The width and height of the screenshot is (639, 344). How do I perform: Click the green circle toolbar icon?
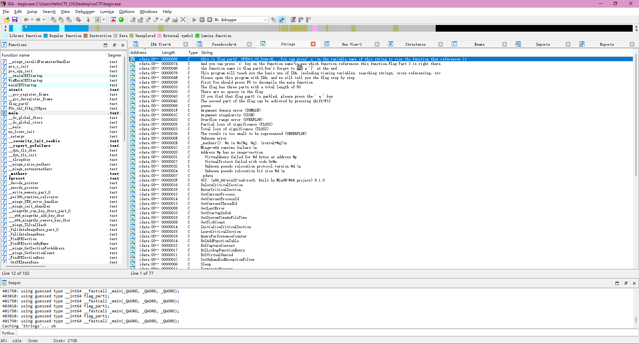pos(121,20)
